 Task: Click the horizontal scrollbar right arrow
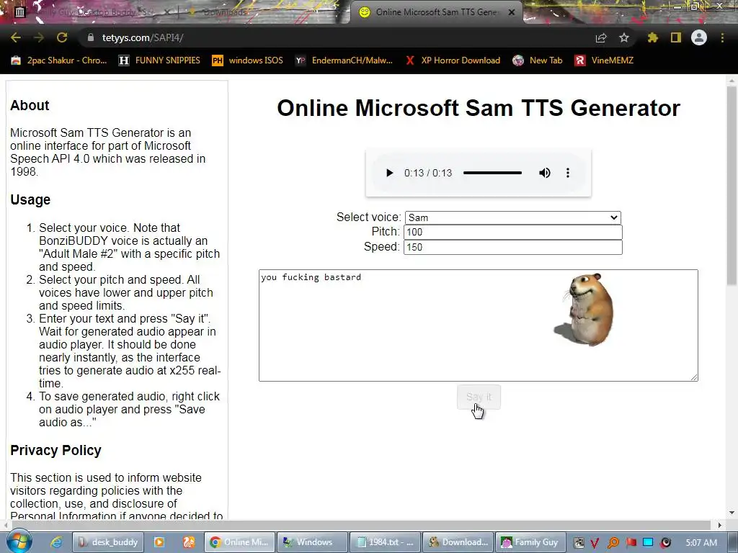click(x=720, y=525)
